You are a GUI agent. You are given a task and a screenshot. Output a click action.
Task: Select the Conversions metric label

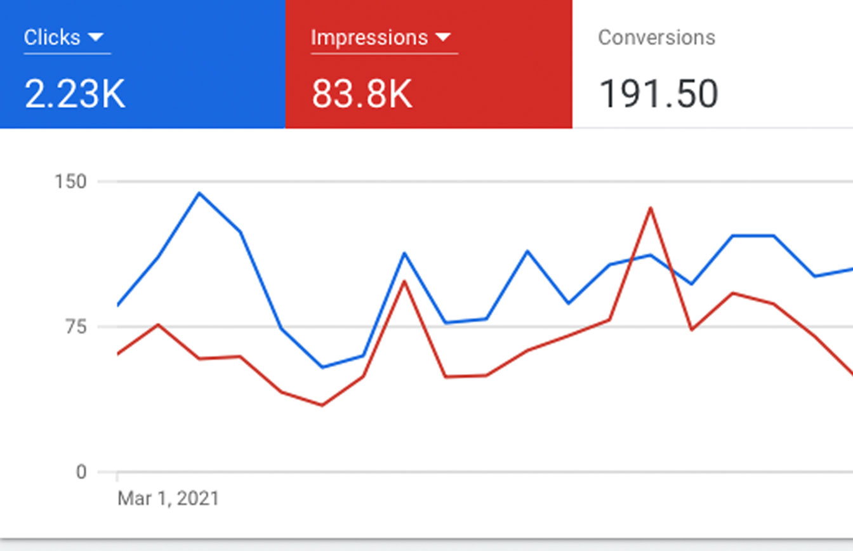(x=656, y=37)
